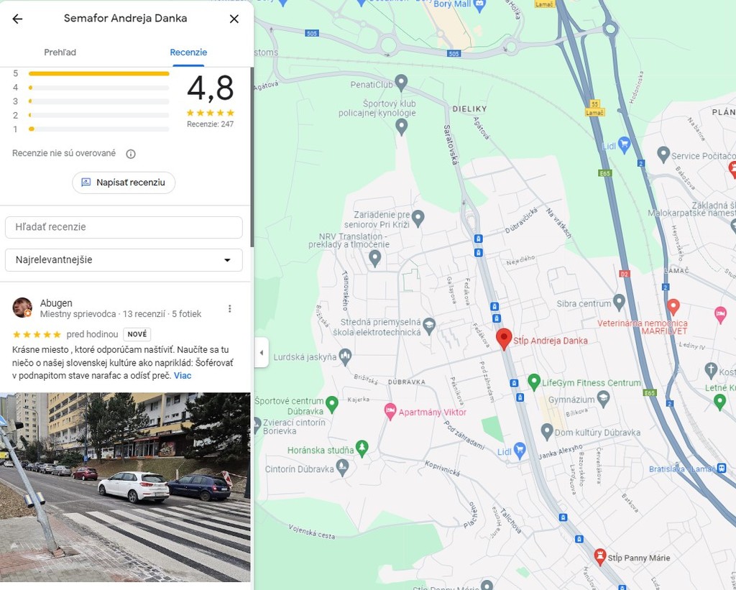Click the Lurdská jaskyňa map marker
This screenshot has height=590, width=736.
(x=345, y=354)
